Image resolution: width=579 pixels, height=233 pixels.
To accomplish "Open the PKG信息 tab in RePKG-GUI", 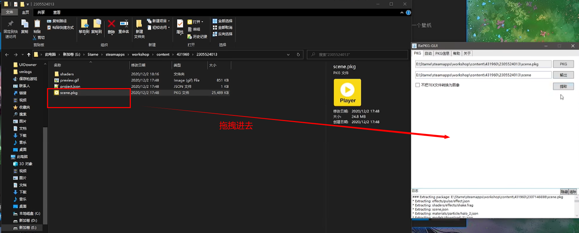I will tap(442, 54).
